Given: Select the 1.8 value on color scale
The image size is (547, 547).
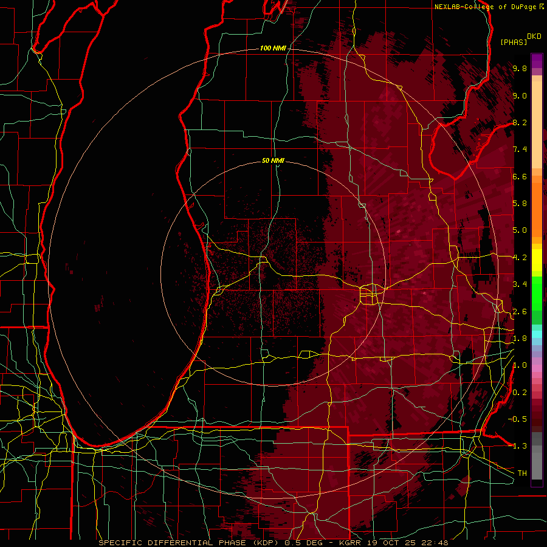Looking at the screenshot, I should [520, 339].
